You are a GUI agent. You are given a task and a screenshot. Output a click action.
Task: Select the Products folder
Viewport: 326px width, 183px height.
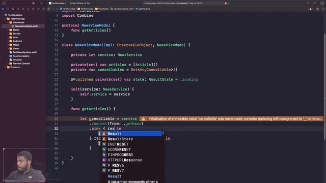14,67
